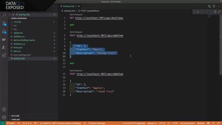This screenshot has height=125, width=222.
Task: Toggle the Spell checker status item
Action: coord(201,123)
